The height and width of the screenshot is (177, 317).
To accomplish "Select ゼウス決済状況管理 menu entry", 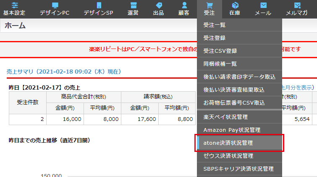I will (x=239, y=156).
